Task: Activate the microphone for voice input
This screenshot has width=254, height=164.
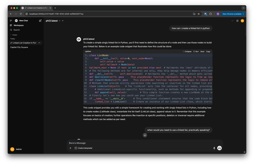Action: (x=214, y=148)
